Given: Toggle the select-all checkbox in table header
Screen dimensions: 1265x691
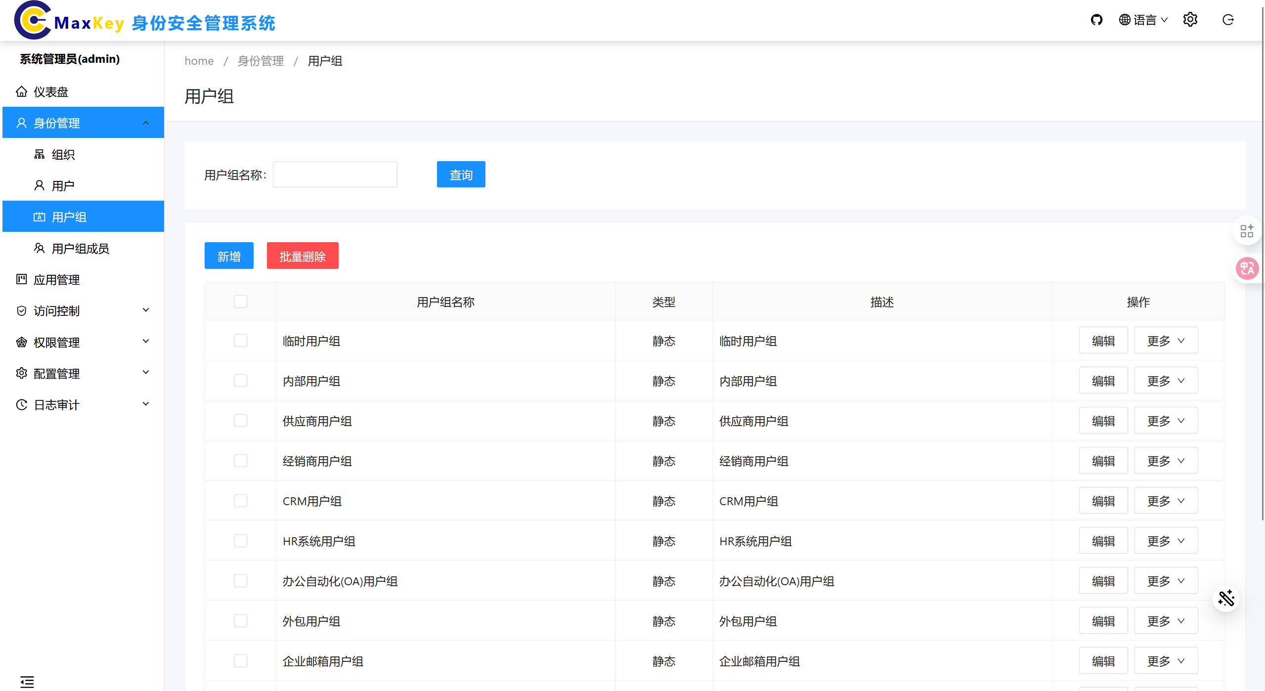Looking at the screenshot, I should pos(240,302).
